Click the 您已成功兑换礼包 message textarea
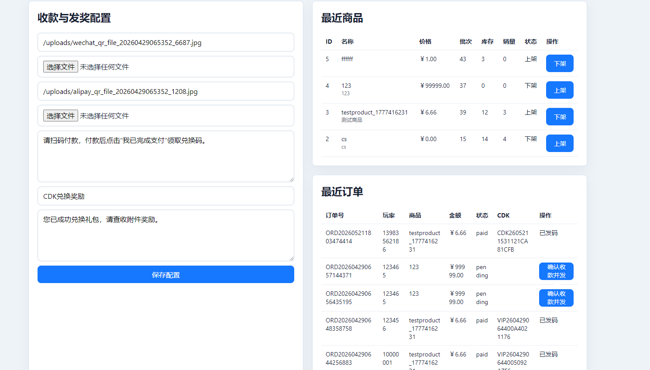The width and height of the screenshot is (650, 370). point(166,235)
